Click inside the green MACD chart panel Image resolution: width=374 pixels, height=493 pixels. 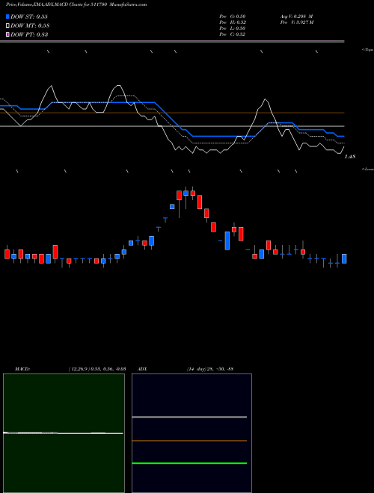point(64,433)
